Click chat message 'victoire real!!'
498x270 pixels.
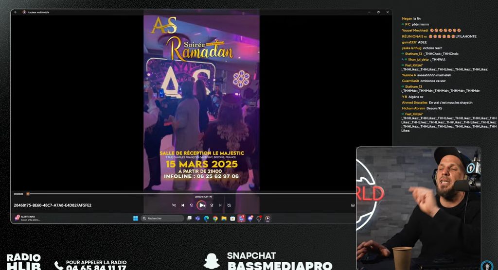point(432,48)
